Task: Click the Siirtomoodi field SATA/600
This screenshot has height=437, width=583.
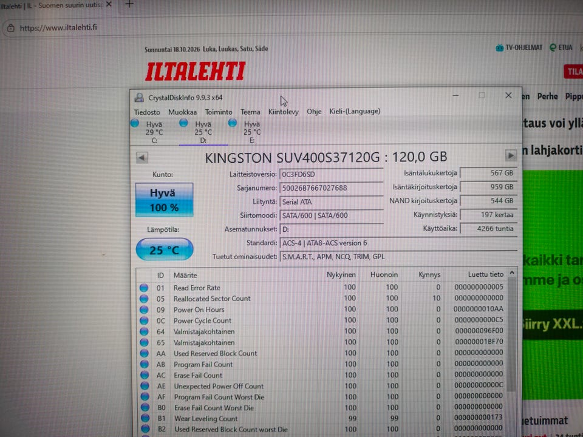Action: tap(332, 215)
